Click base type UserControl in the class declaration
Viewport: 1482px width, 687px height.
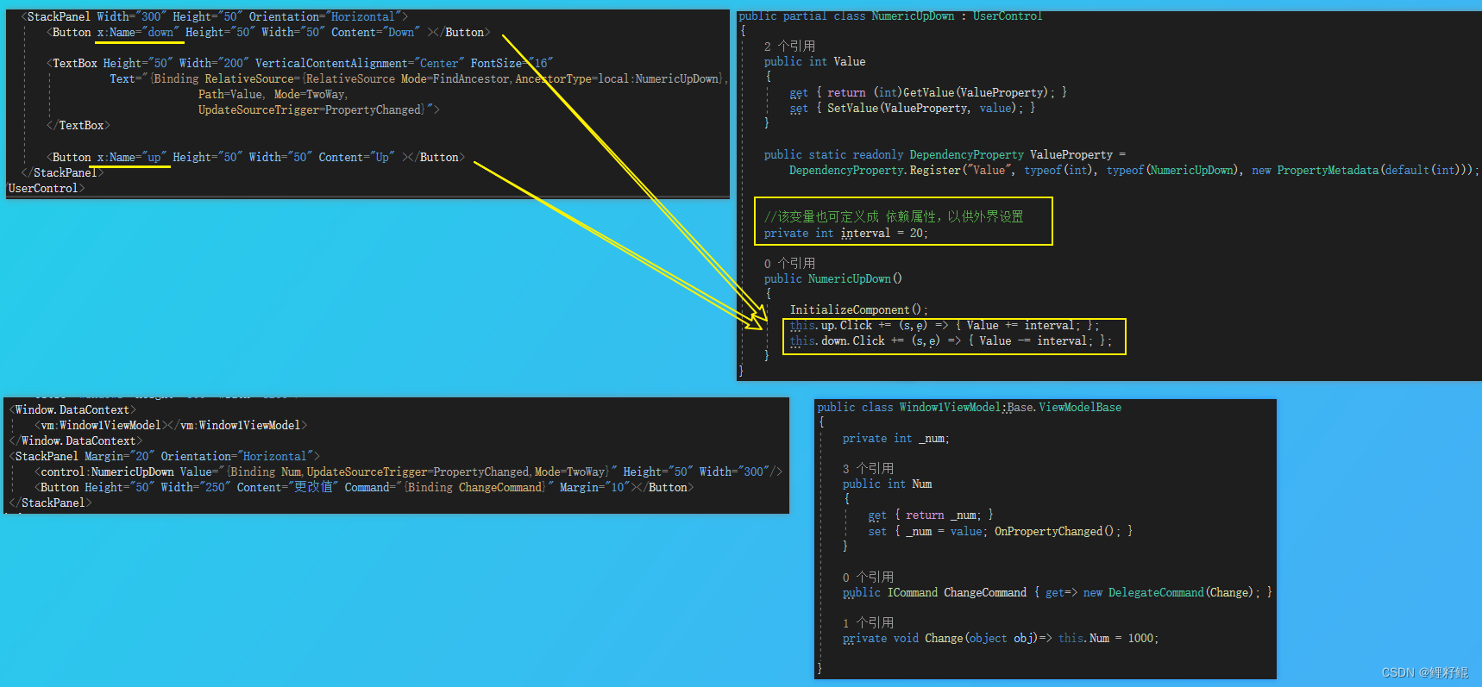pyautogui.click(x=1008, y=16)
